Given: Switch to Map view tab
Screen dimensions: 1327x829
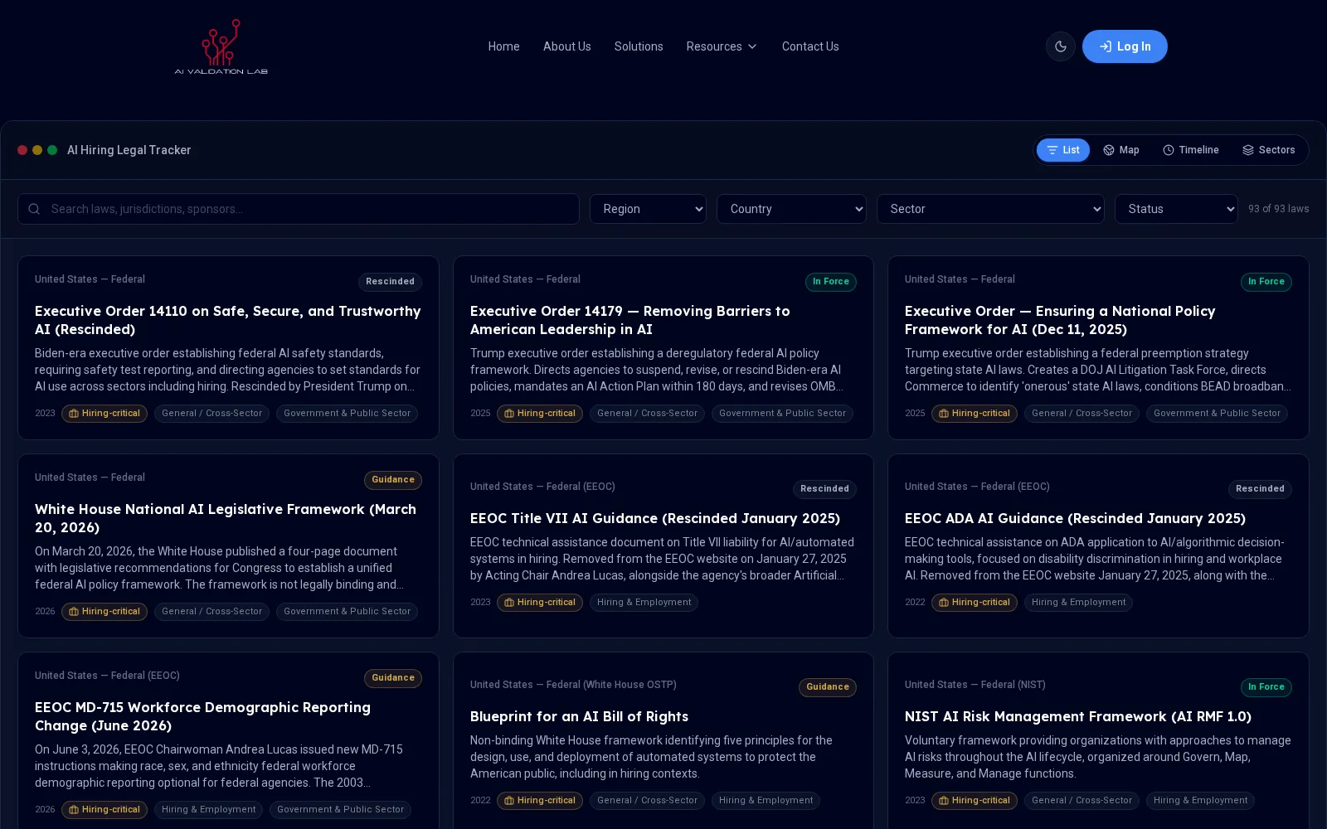Looking at the screenshot, I should (x=1121, y=150).
